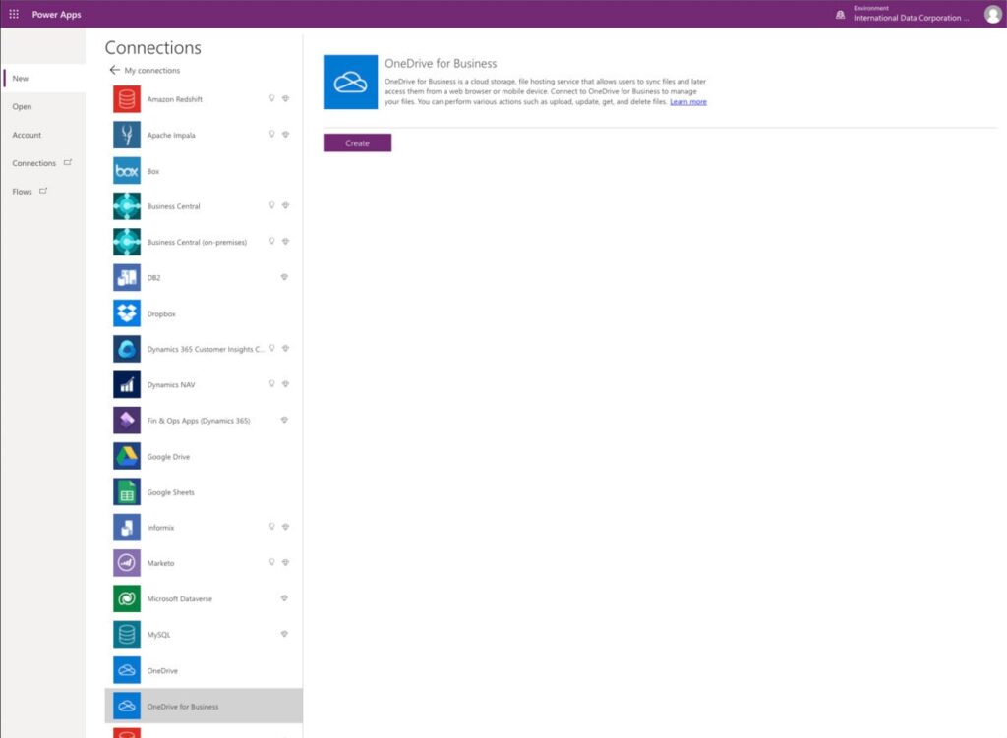The height and width of the screenshot is (738, 1007).
Task: Click premium diamond icon for Microsoft Dataverse
Action: (284, 598)
